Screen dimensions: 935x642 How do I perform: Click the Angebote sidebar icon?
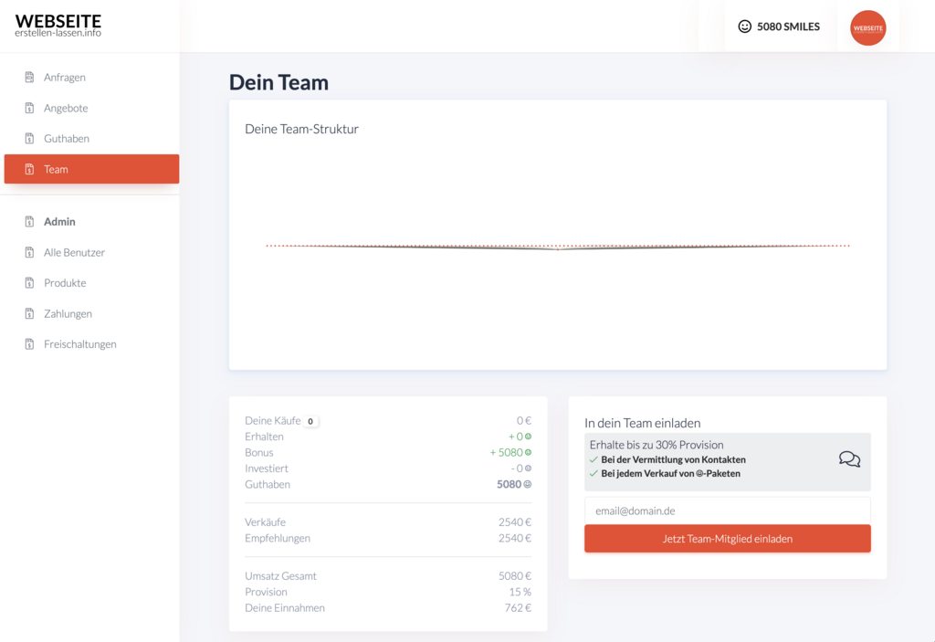[x=29, y=109]
